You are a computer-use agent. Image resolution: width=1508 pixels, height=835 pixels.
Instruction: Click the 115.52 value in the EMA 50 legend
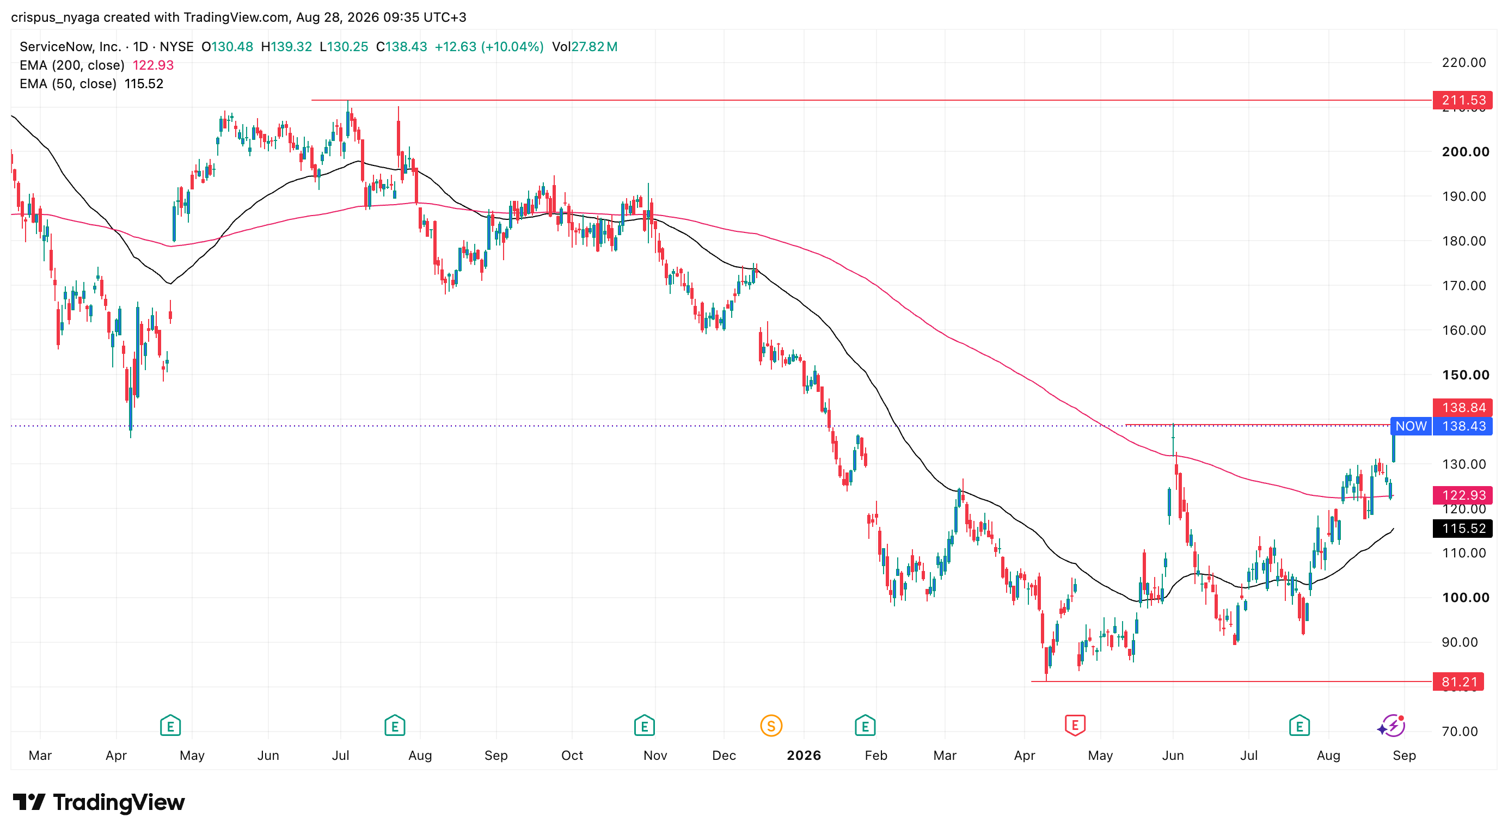pyautogui.click(x=144, y=84)
